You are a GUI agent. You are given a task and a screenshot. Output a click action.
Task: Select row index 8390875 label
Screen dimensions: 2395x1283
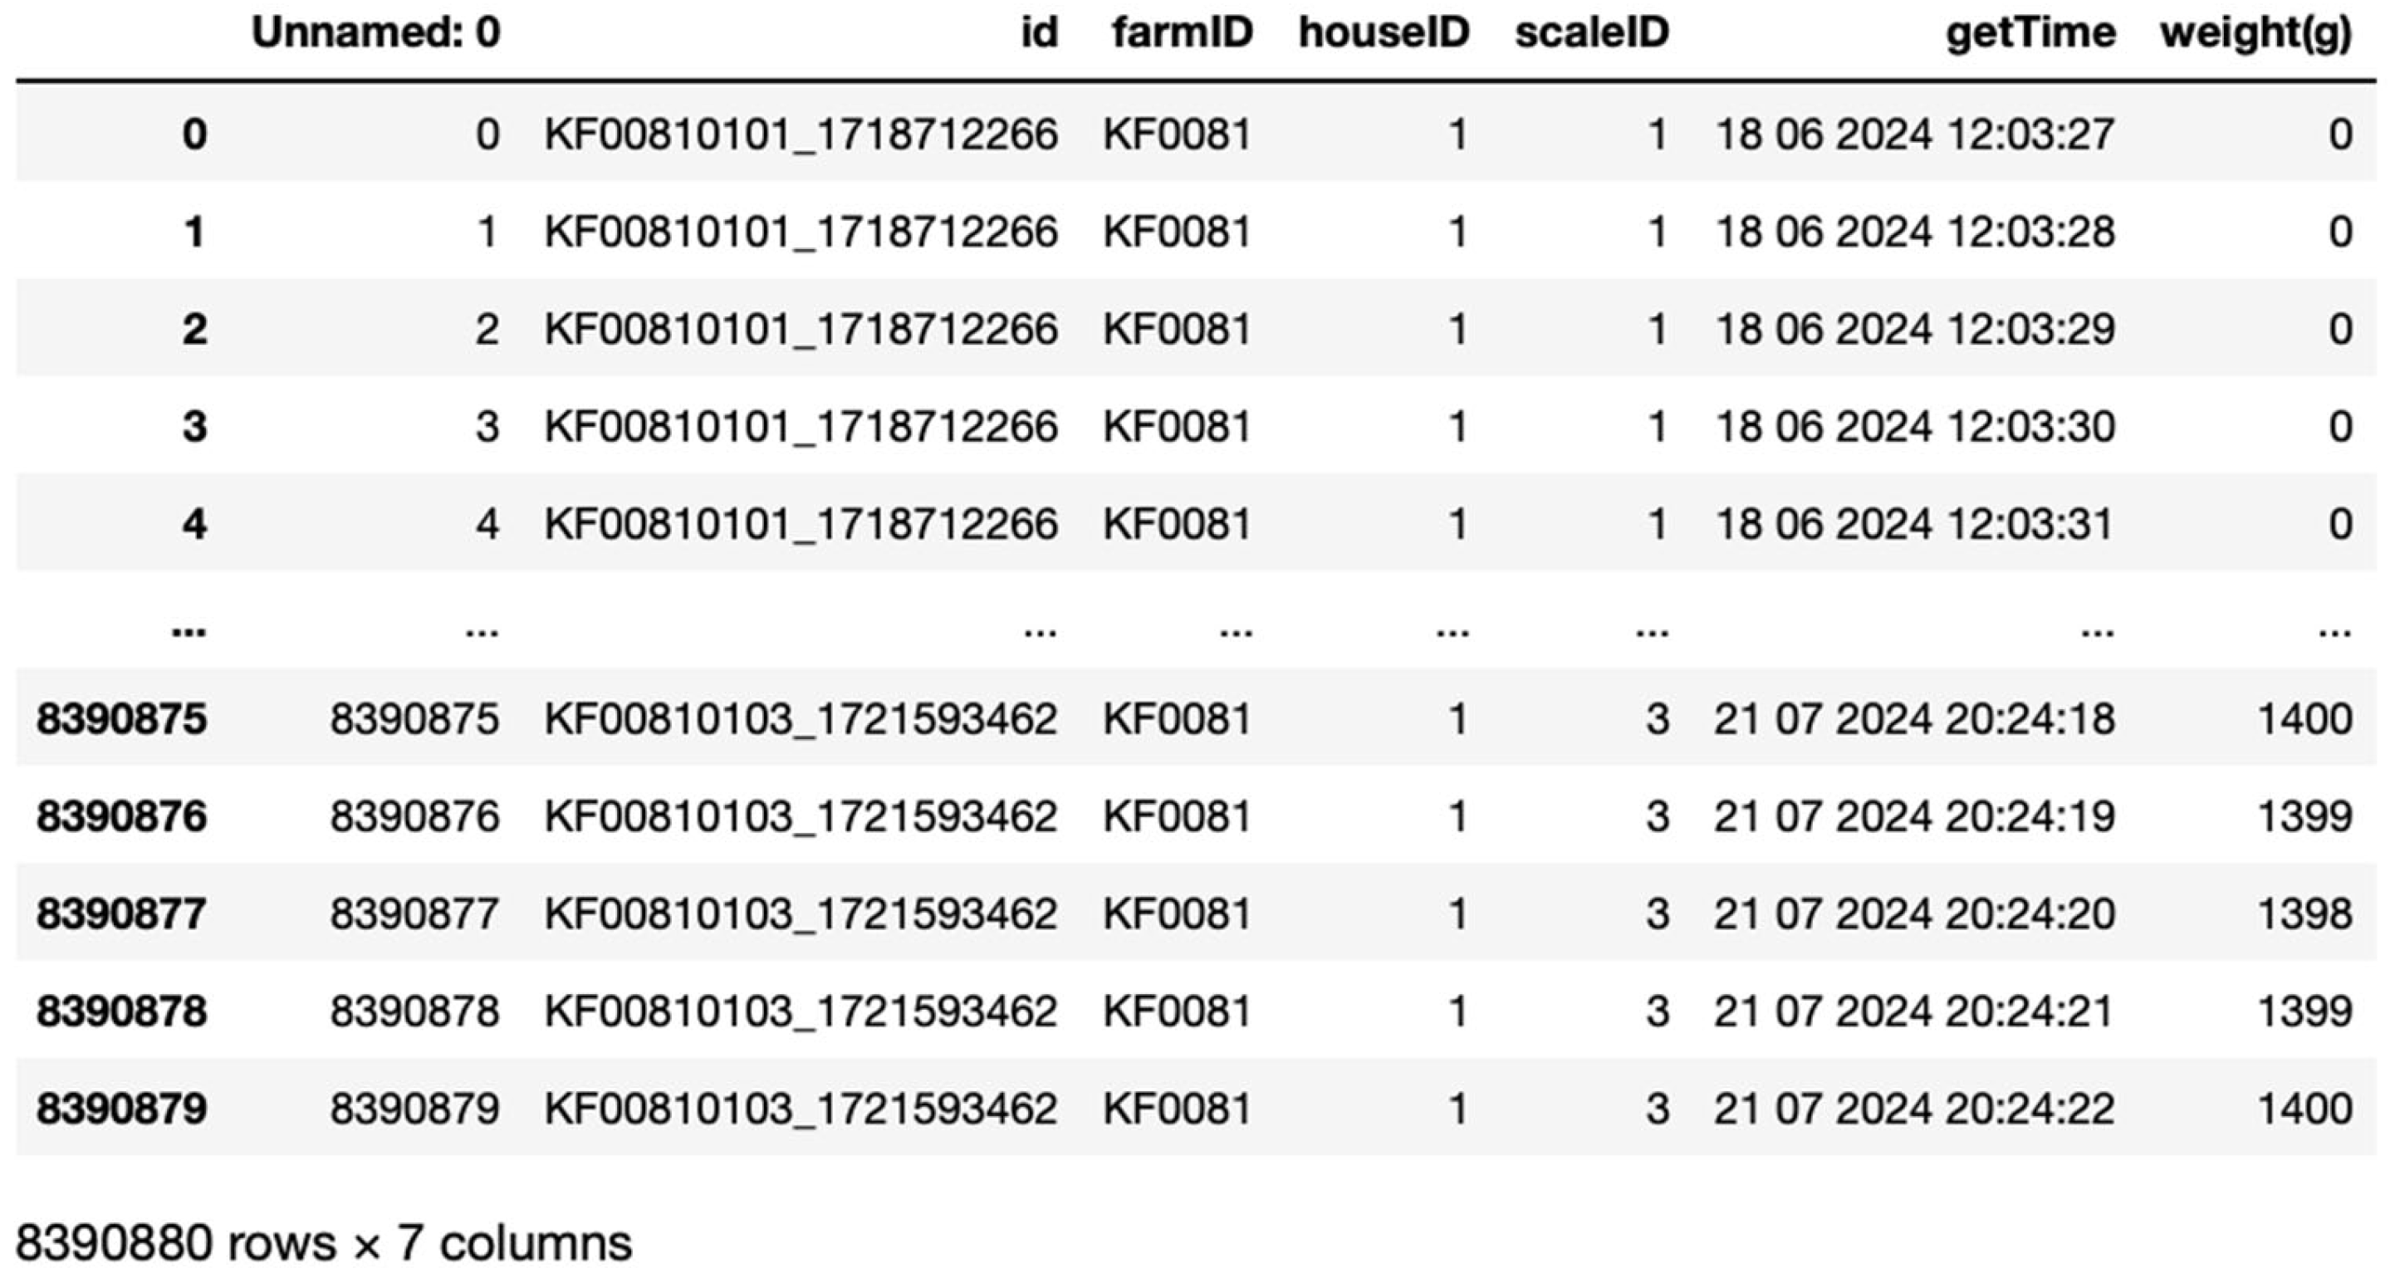coord(122,718)
